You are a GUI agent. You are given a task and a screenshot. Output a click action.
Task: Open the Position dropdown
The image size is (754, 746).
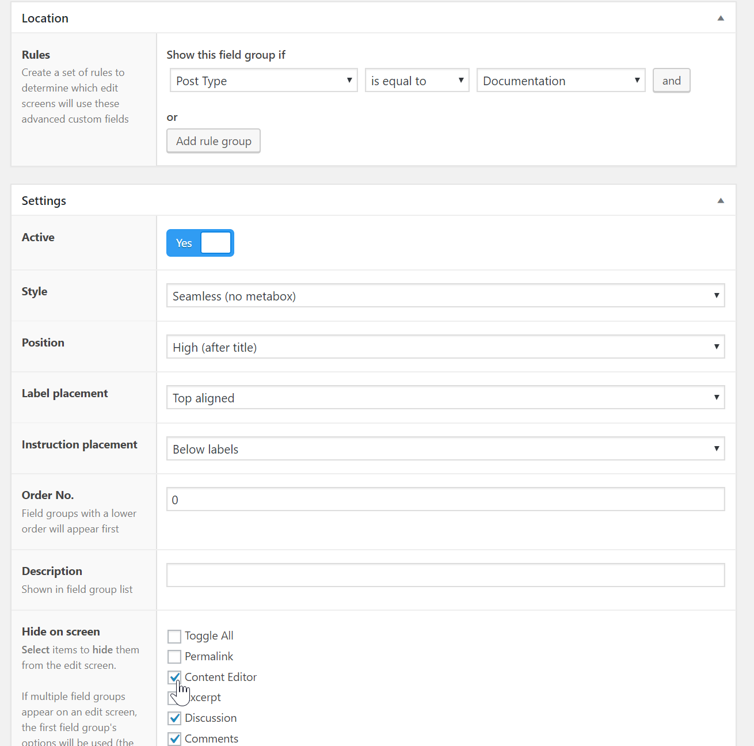(x=445, y=347)
